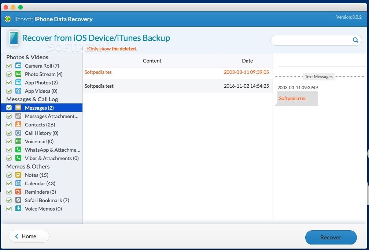The width and height of the screenshot is (369, 250).
Task: Select Reminders (3) category
Action: 40,192
